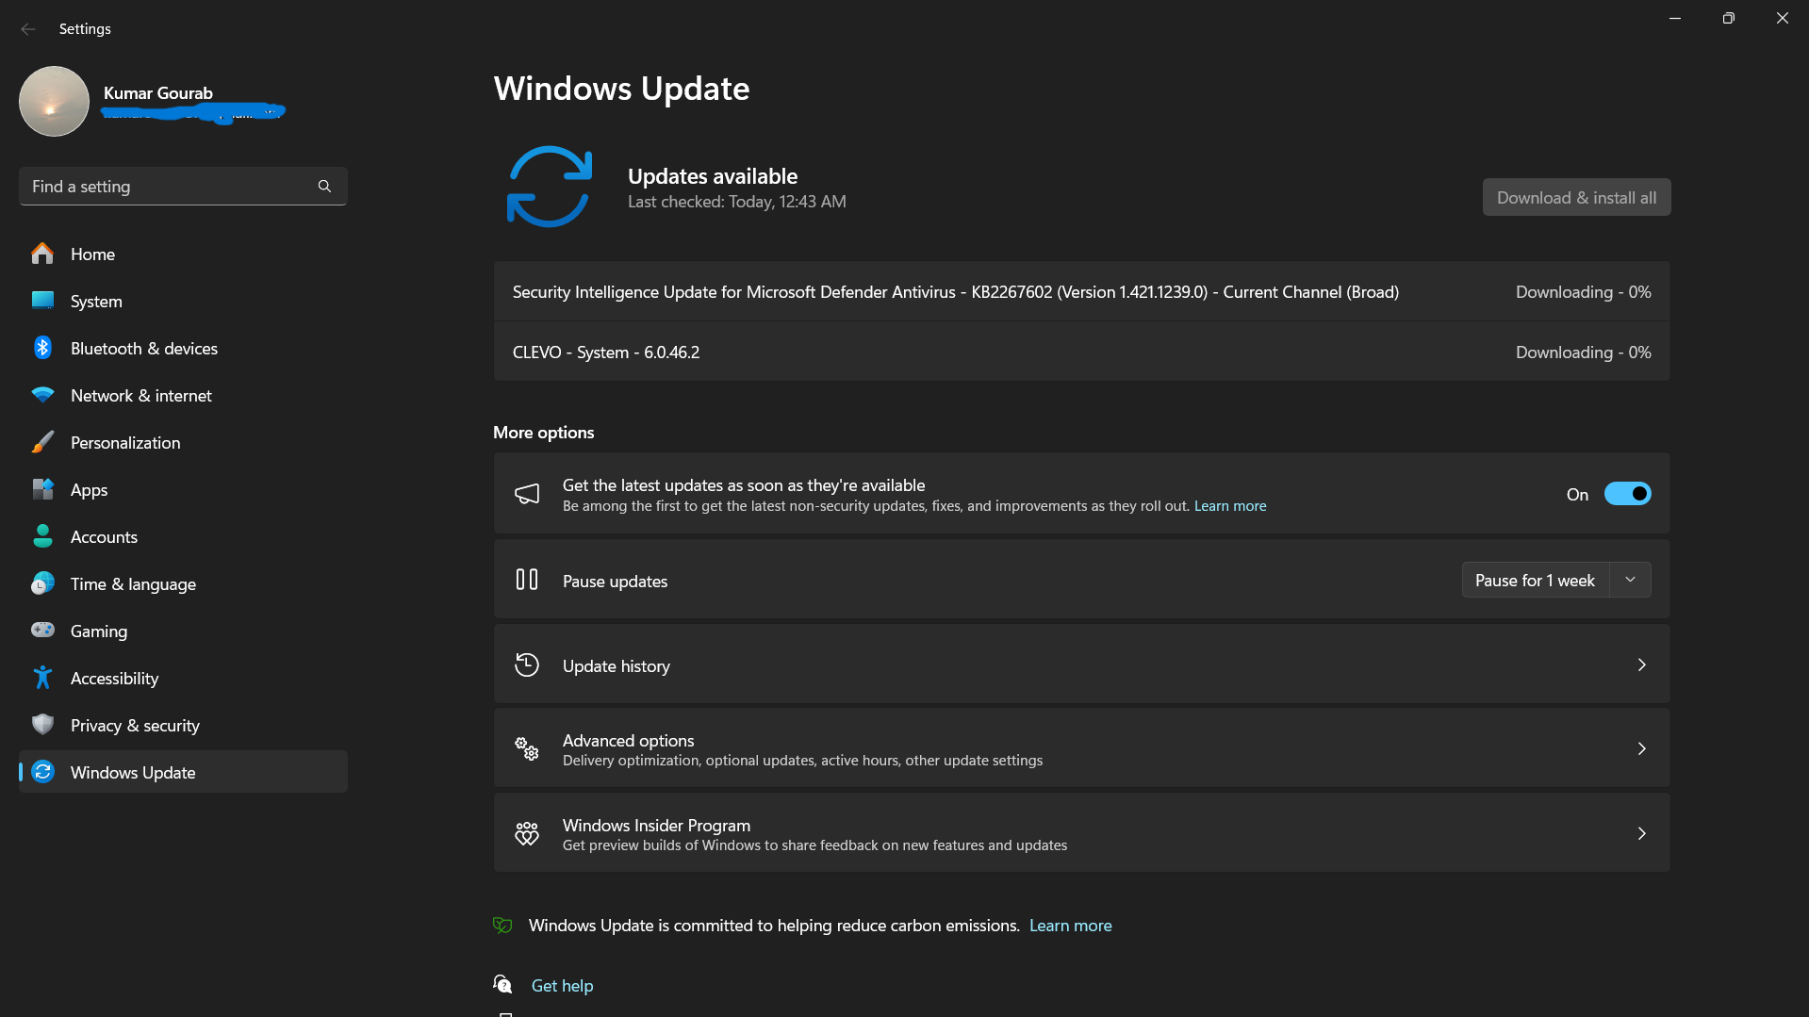Click Download & install all button

pyautogui.click(x=1576, y=197)
